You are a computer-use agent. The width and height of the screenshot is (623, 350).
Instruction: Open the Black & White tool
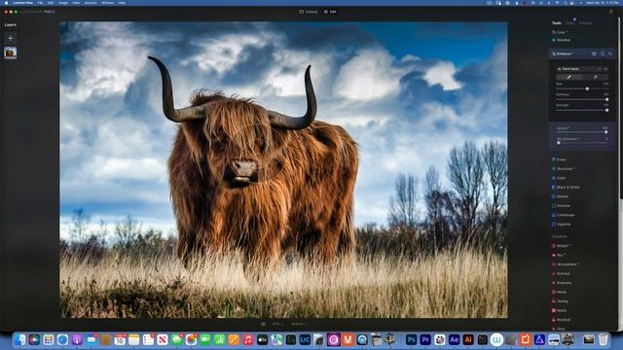(x=566, y=188)
